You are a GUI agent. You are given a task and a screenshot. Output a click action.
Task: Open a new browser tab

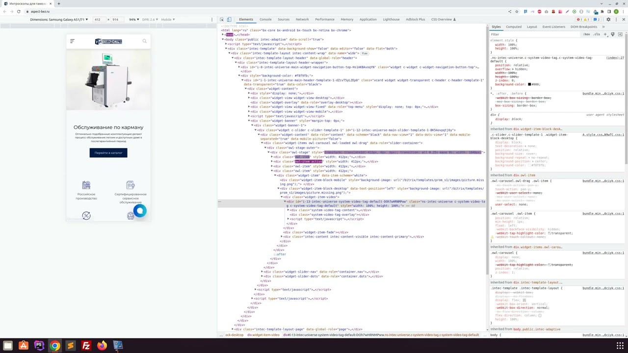[x=58, y=3]
